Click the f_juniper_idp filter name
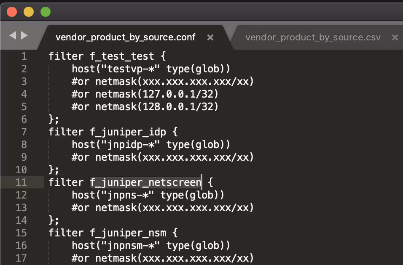The height and width of the screenshot is (265, 403). 128,132
